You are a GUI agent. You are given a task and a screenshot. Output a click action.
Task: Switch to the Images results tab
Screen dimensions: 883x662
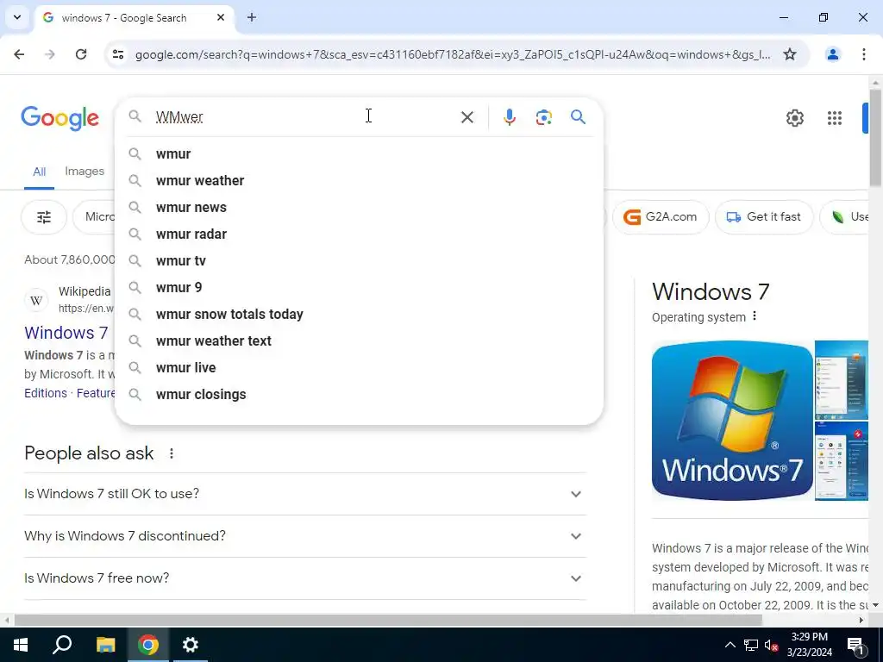[85, 172]
